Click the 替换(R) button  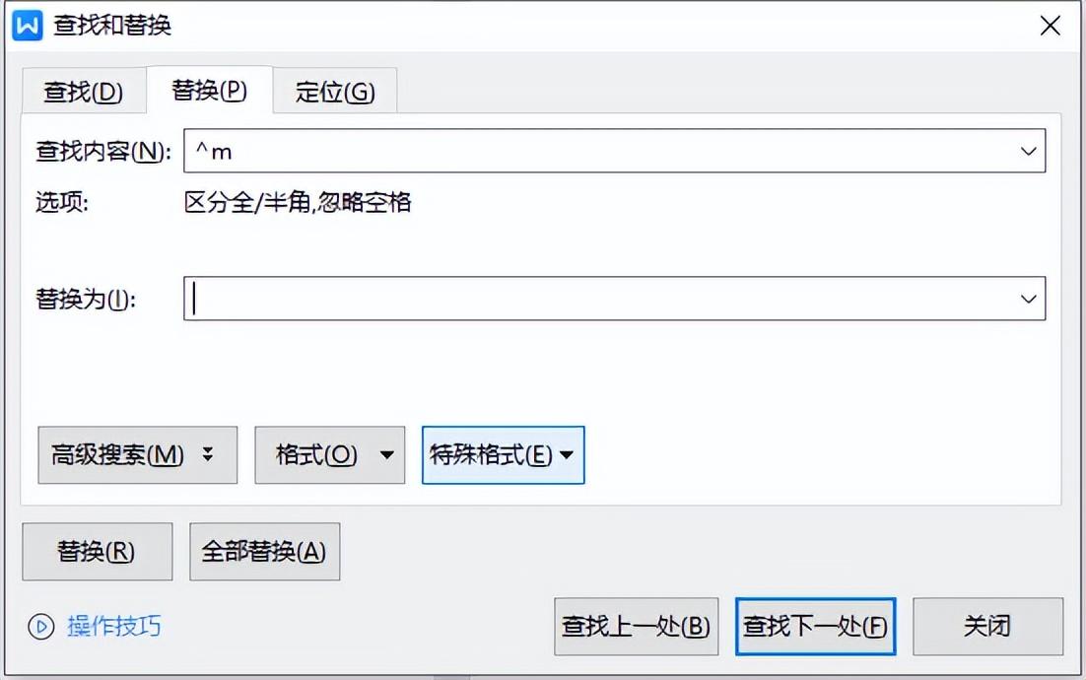pos(96,551)
